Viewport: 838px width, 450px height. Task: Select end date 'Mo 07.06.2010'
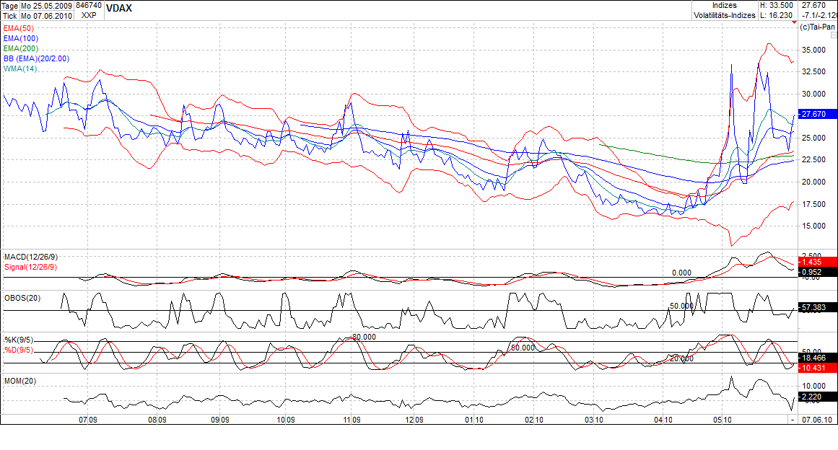(x=46, y=16)
